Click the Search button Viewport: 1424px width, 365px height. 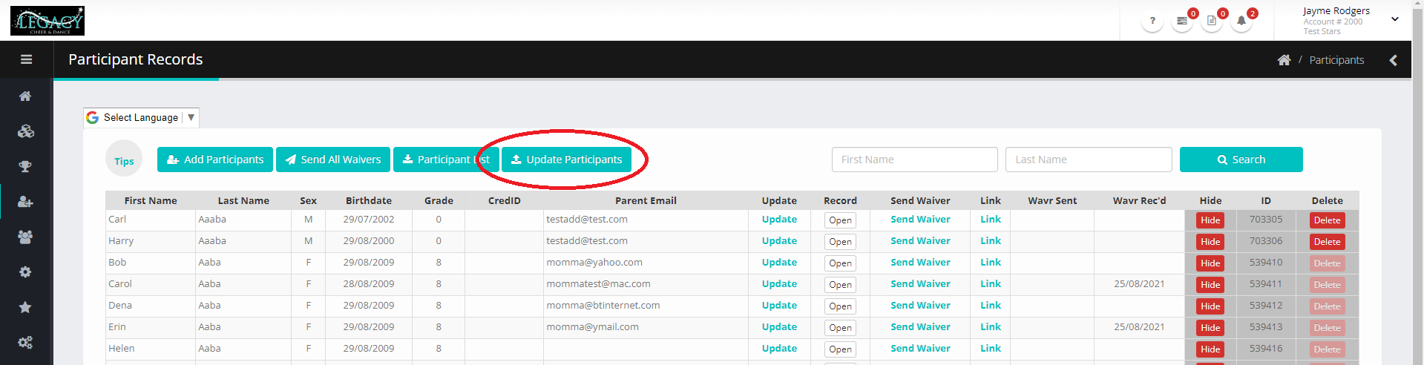[1241, 160]
